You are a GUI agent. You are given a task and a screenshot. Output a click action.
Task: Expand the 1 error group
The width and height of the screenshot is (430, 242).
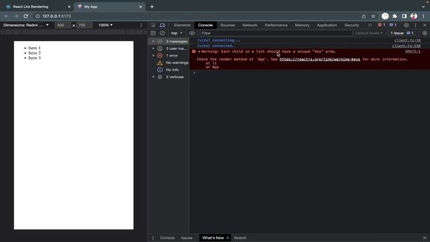tap(153, 56)
